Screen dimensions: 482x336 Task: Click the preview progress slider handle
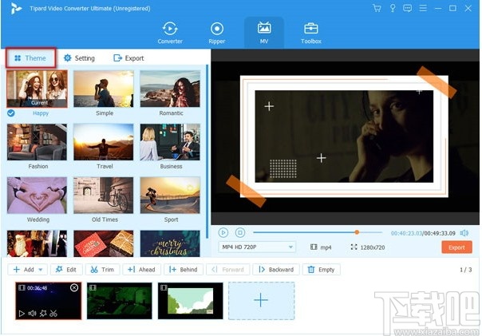357,232
